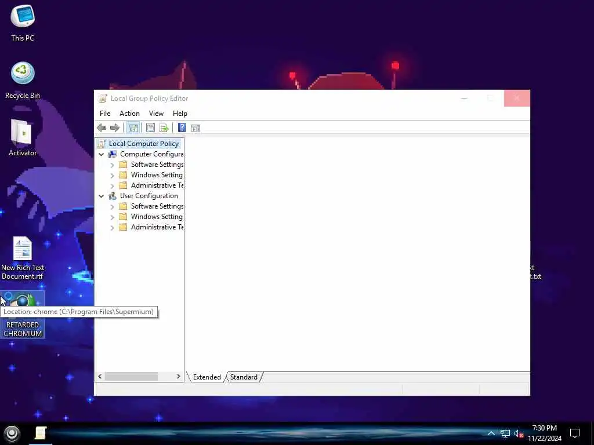
Task: Open the File menu
Action: coord(105,114)
